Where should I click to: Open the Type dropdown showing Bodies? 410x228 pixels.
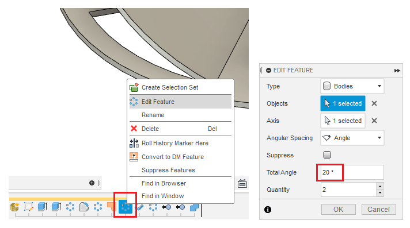(x=352, y=86)
